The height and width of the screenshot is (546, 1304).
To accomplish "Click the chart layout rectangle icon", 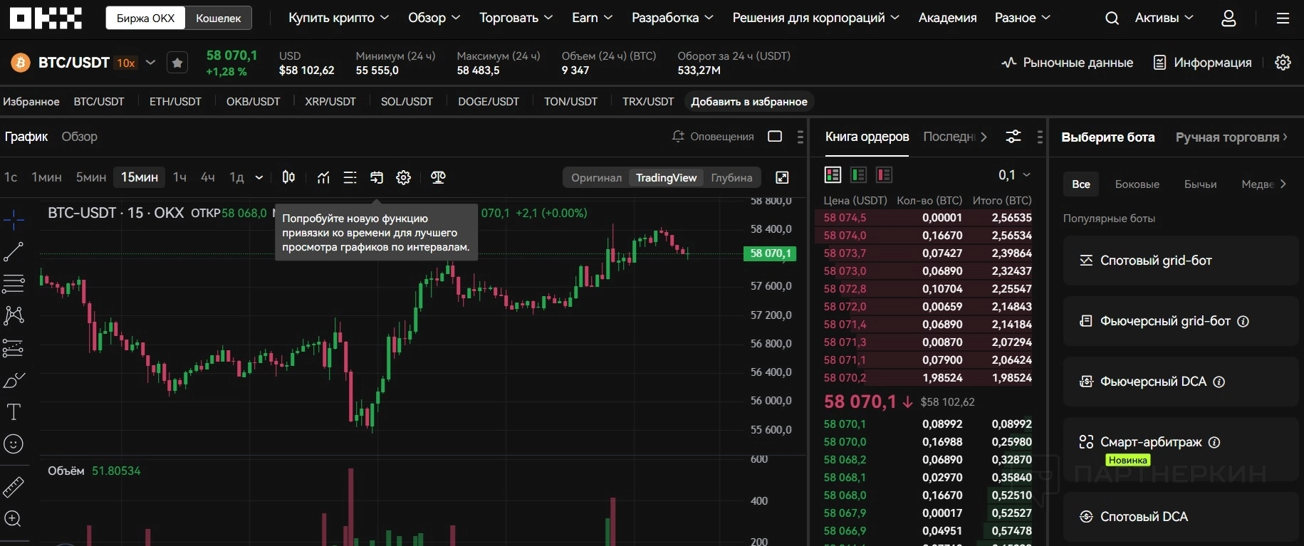I will tap(775, 136).
